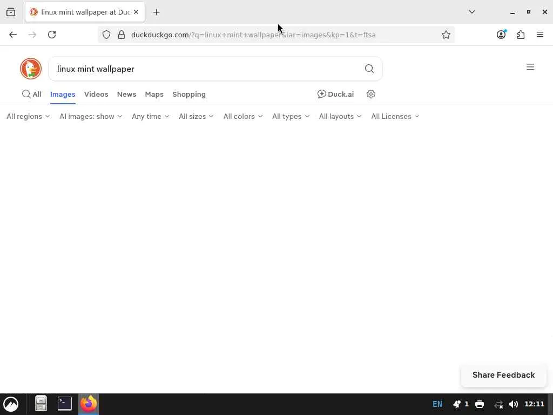
Task: Switch to Shopping tab
Action: [x=189, y=94]
